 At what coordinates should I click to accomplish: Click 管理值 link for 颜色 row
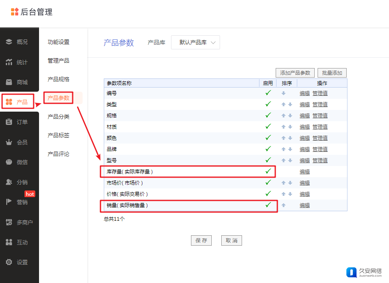(x=320, y=138)
